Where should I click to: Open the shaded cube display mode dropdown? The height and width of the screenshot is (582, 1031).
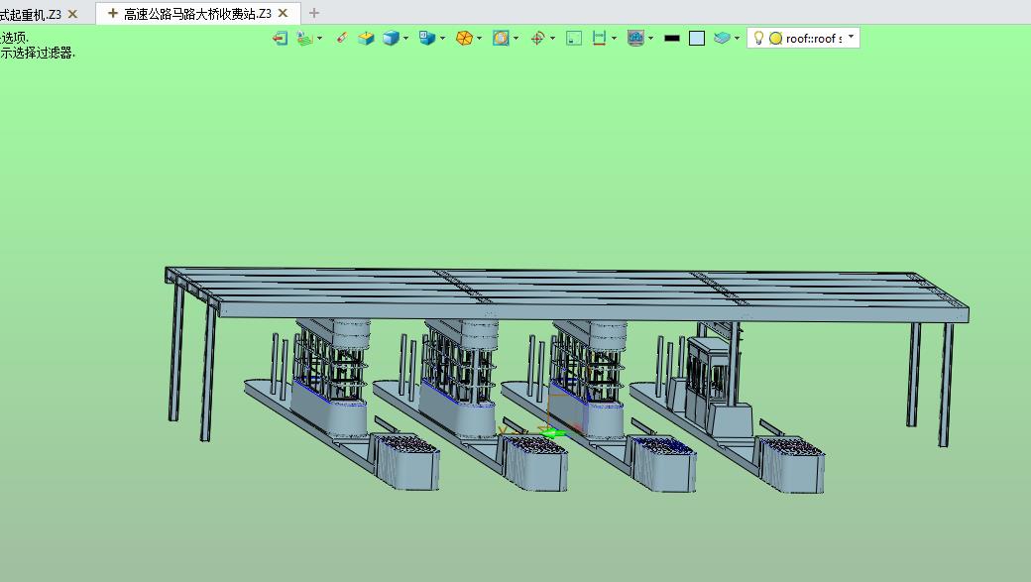405,38
